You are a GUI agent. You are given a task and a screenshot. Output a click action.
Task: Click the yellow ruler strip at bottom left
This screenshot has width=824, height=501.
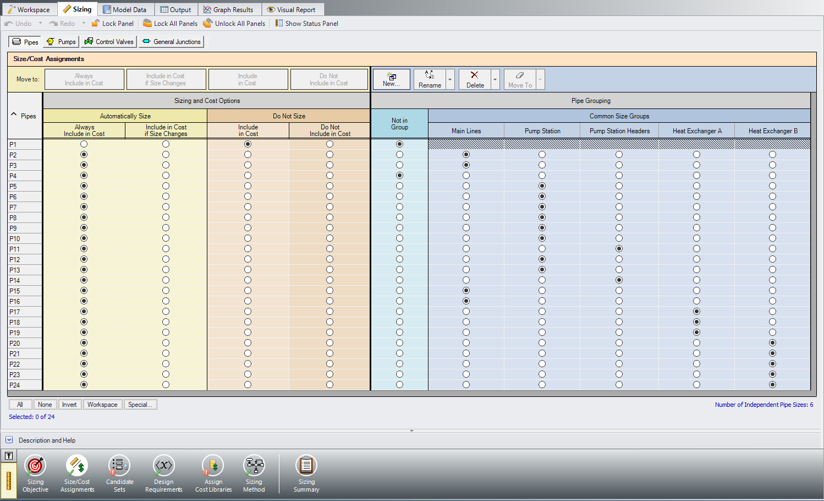[9, 480]
